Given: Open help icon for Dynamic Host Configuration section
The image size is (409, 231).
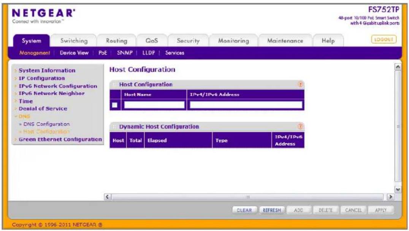Looking at the screenshot, I should coord(300,126).
